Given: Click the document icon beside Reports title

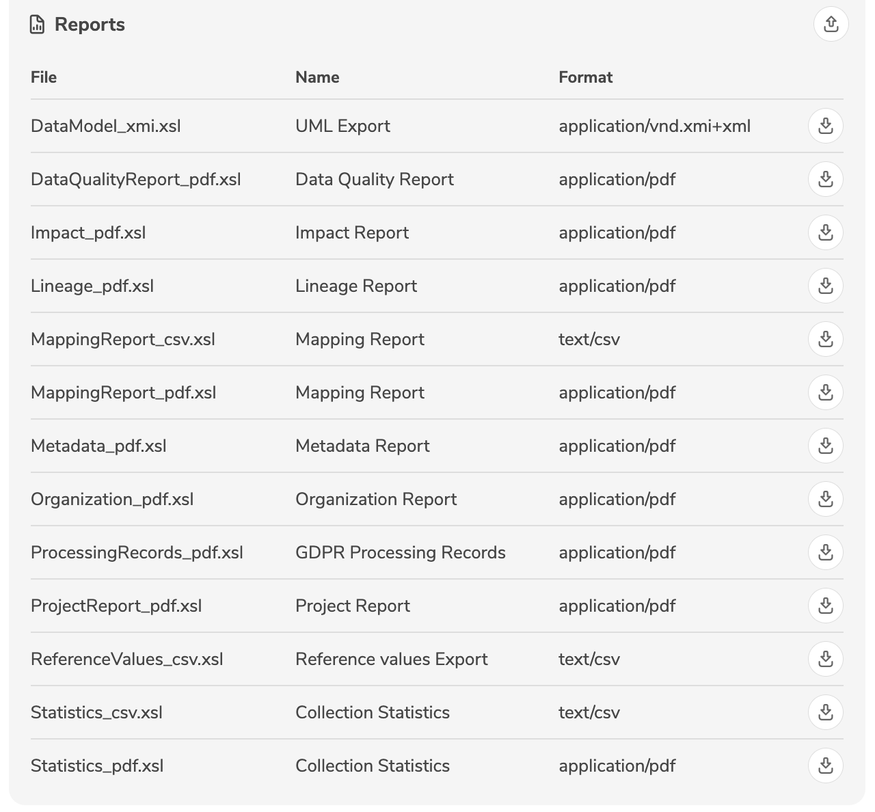Looking at the screenshot, I should pos(38,24).
